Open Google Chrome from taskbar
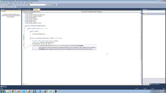Viewport: 166px width, 93px height. (13, 91)
